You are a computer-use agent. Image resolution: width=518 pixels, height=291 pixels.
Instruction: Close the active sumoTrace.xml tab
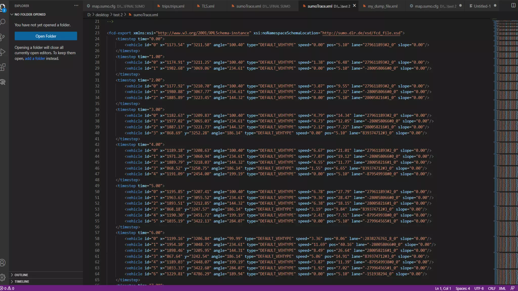(x=354, y=6)
